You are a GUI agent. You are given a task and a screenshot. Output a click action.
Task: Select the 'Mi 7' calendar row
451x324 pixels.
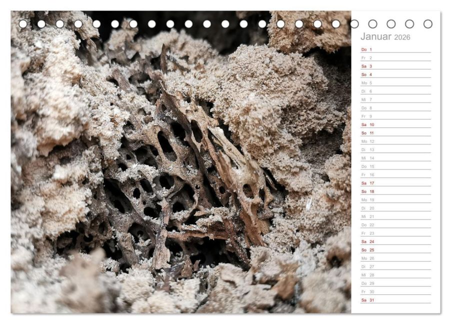(396, 99)
